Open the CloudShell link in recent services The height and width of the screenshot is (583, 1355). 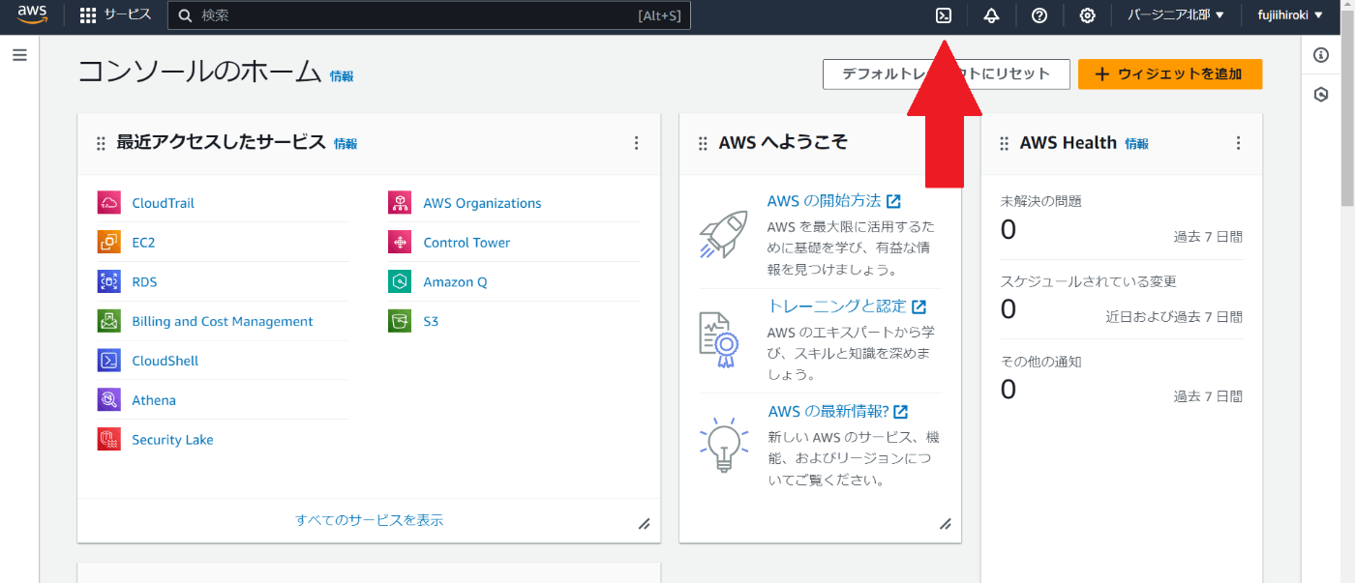(166, 361)
